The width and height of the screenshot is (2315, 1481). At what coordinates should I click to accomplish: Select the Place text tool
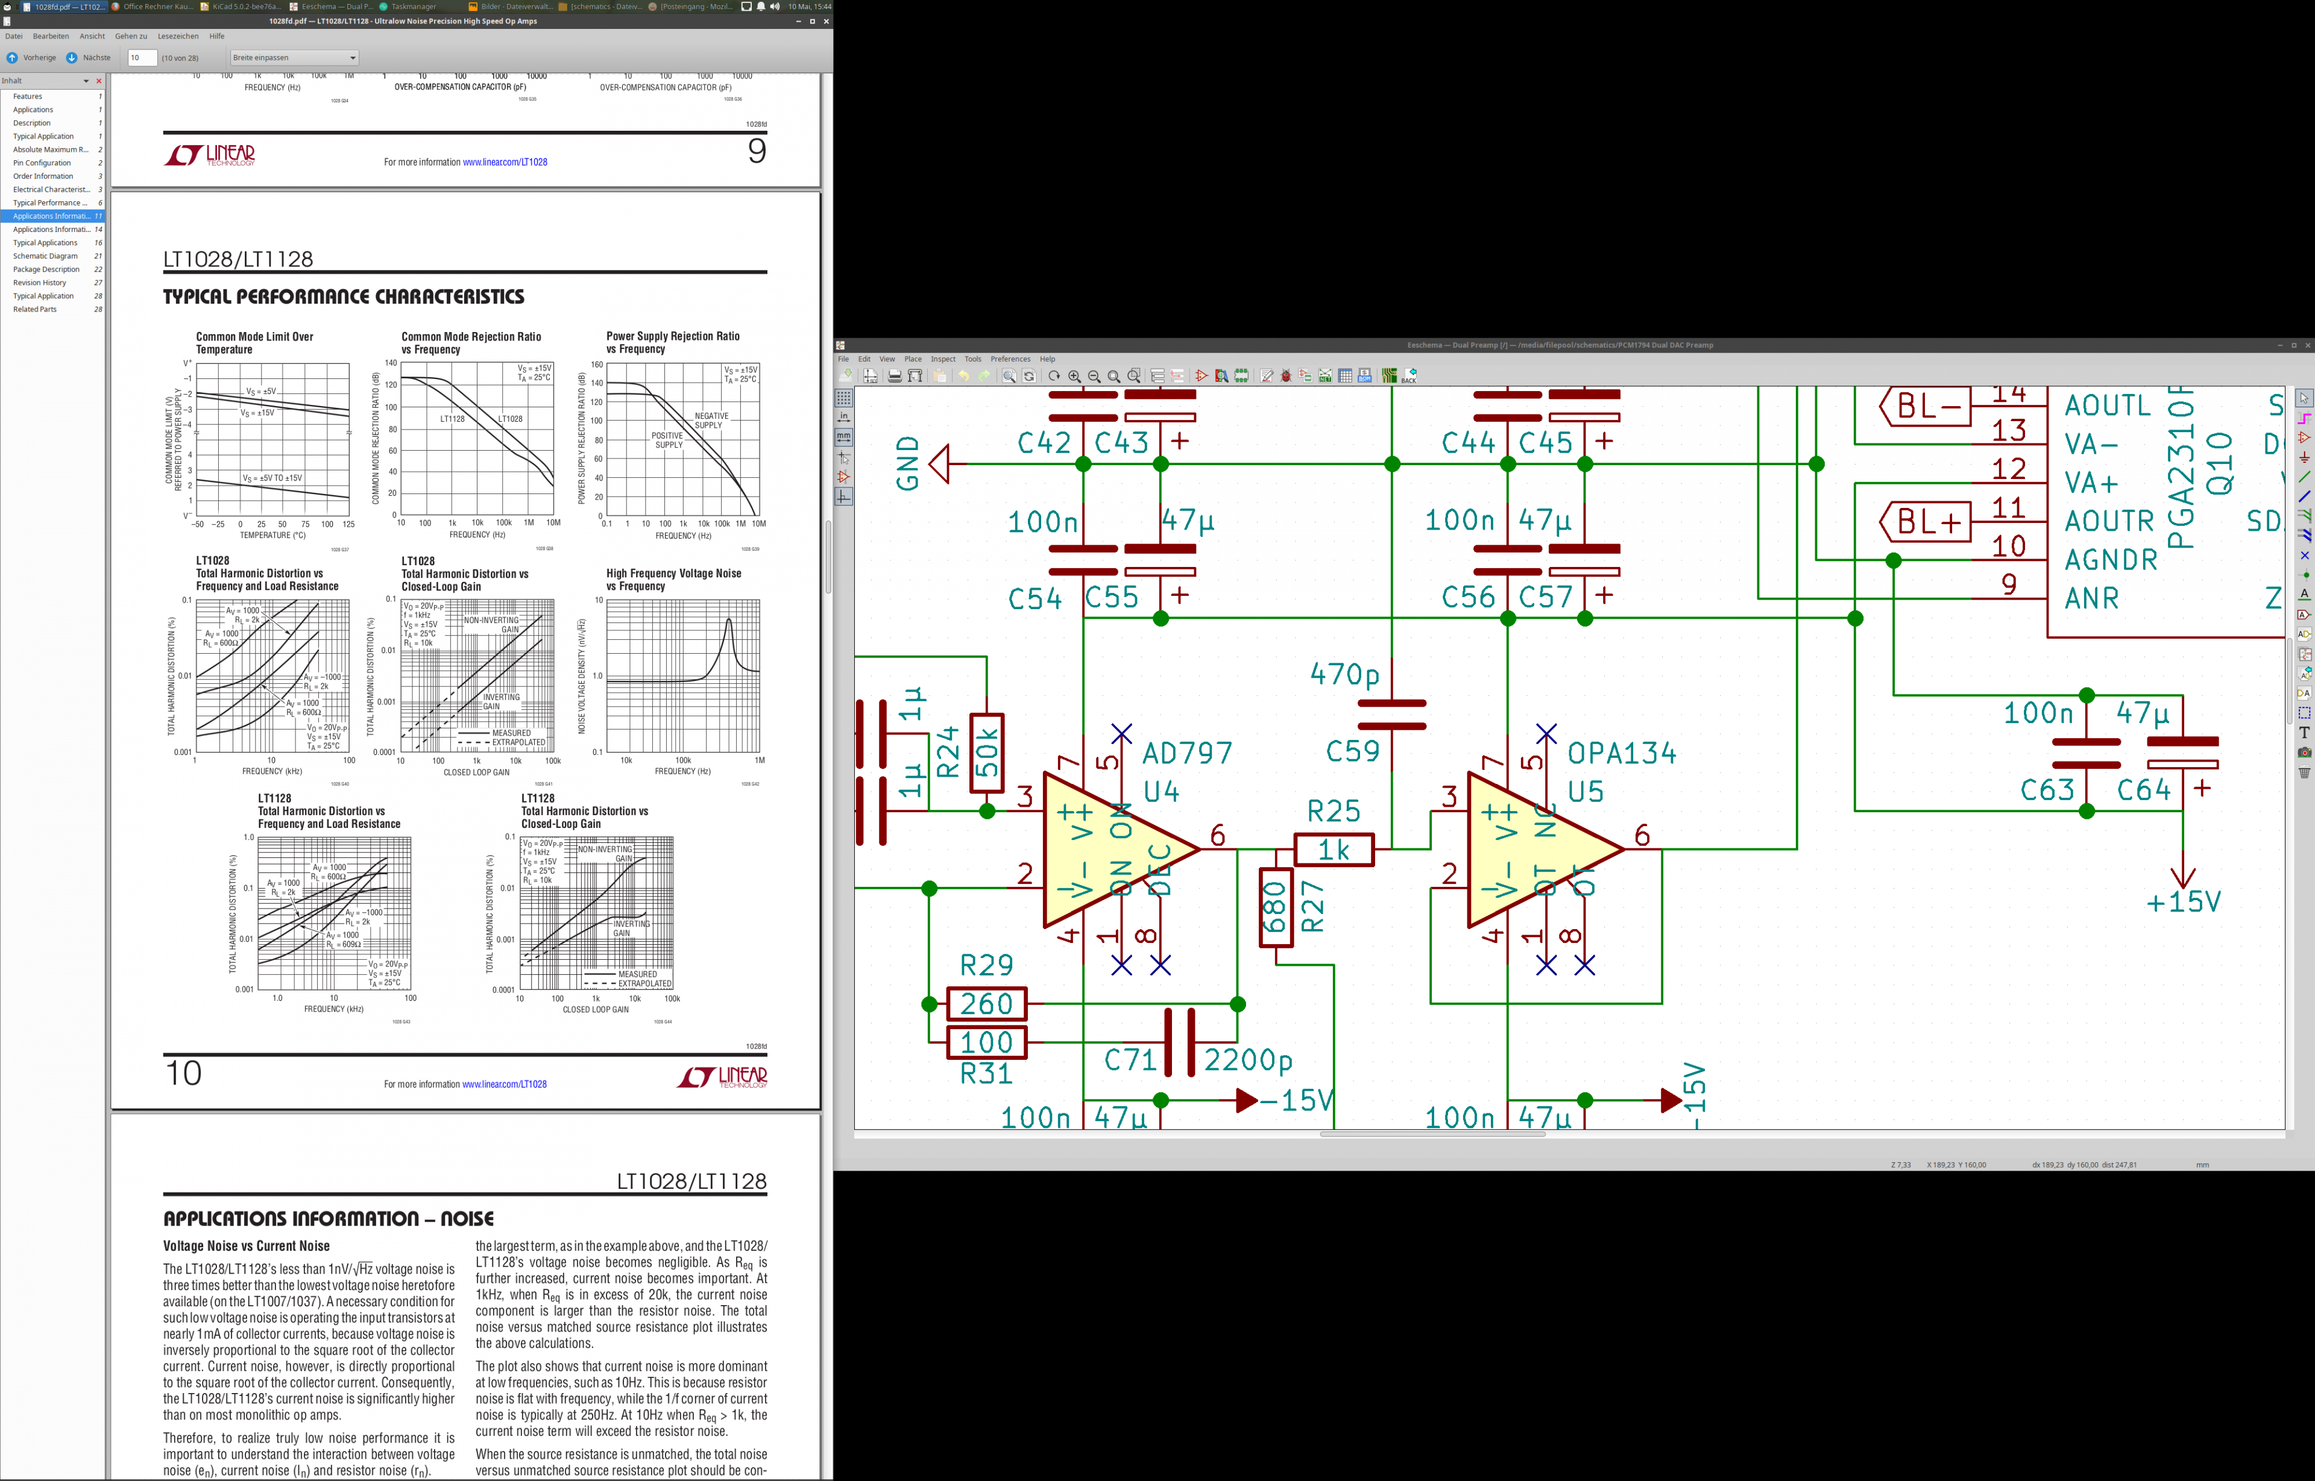(2304, 733)
